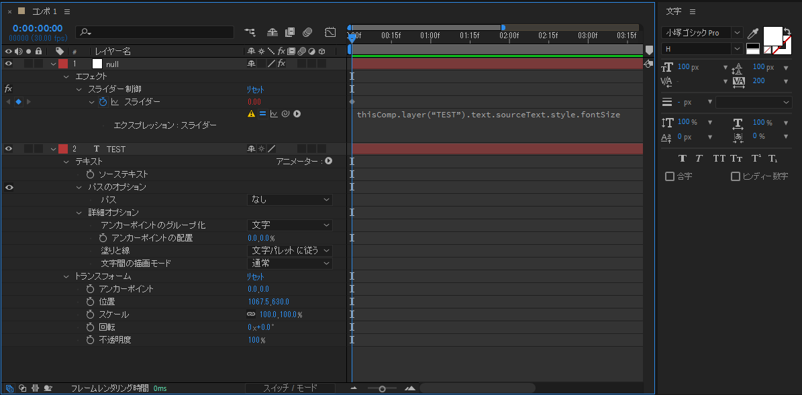Image resolution: width=802 pixels, height=395 pixels.
Task: Open anchor point grouping dropdown set to 文字
Action: (x=289, y=225)
